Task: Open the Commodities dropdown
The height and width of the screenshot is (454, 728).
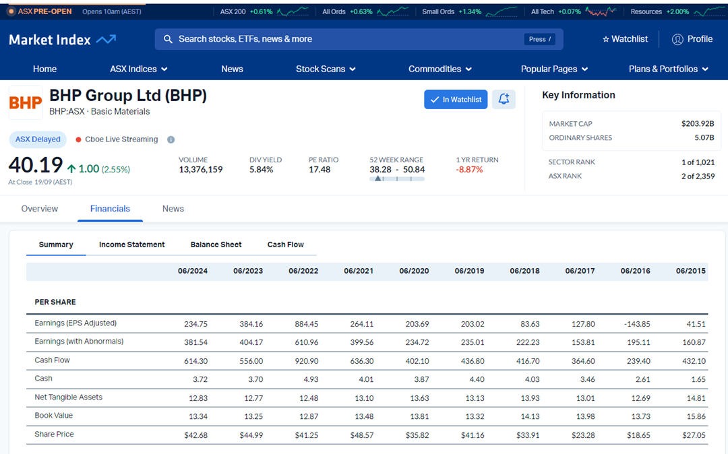Action: [x=440, y=69]
